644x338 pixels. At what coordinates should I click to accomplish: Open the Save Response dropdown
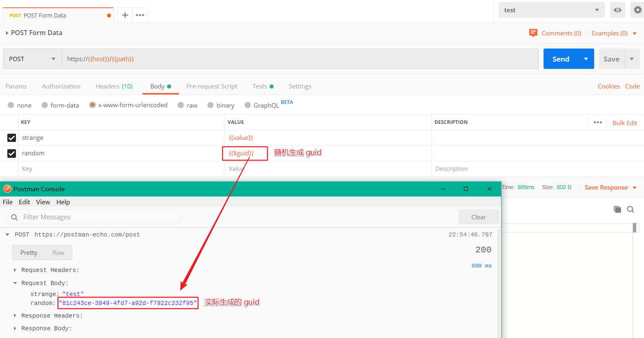pos(611,188)
